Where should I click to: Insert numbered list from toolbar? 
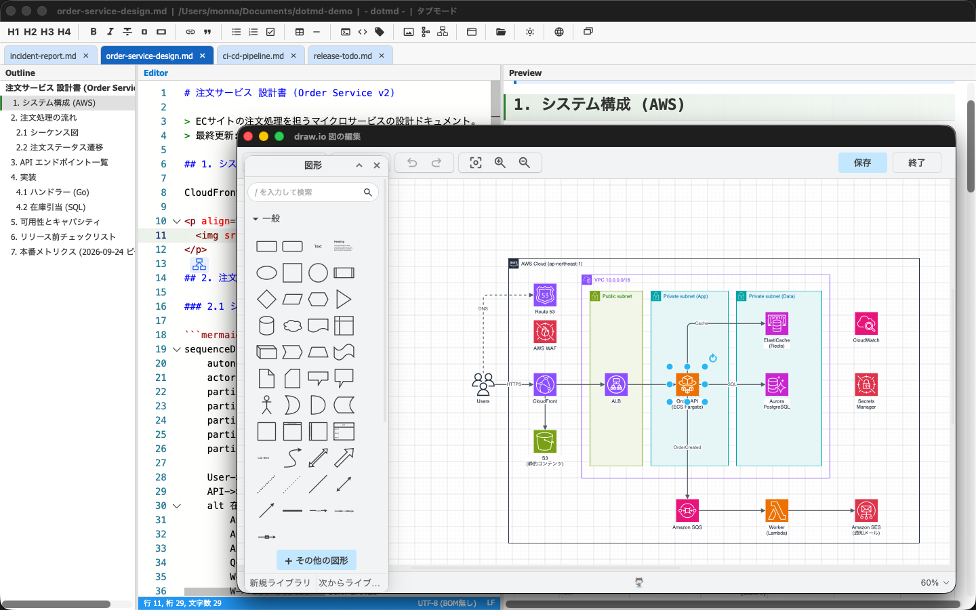pos(253,32)
